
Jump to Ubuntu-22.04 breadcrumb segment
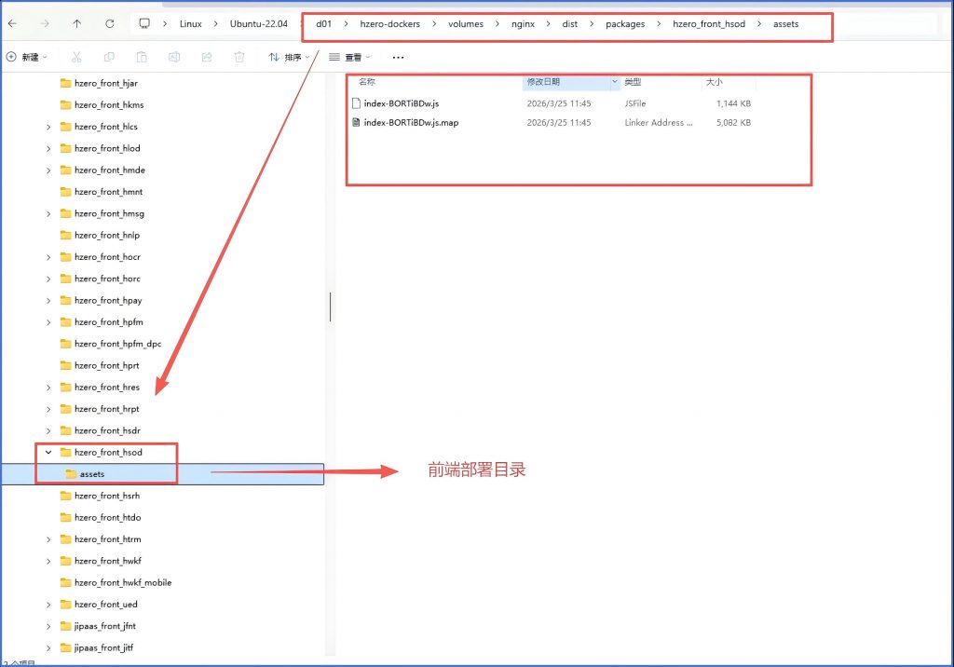pos(257,24)
